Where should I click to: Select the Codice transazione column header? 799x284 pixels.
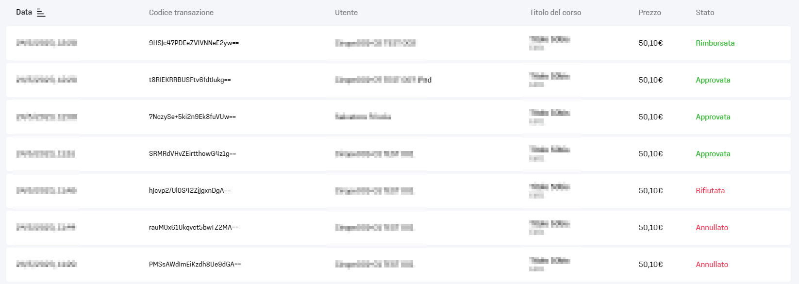pyautogui.click(x=181, y=13)
